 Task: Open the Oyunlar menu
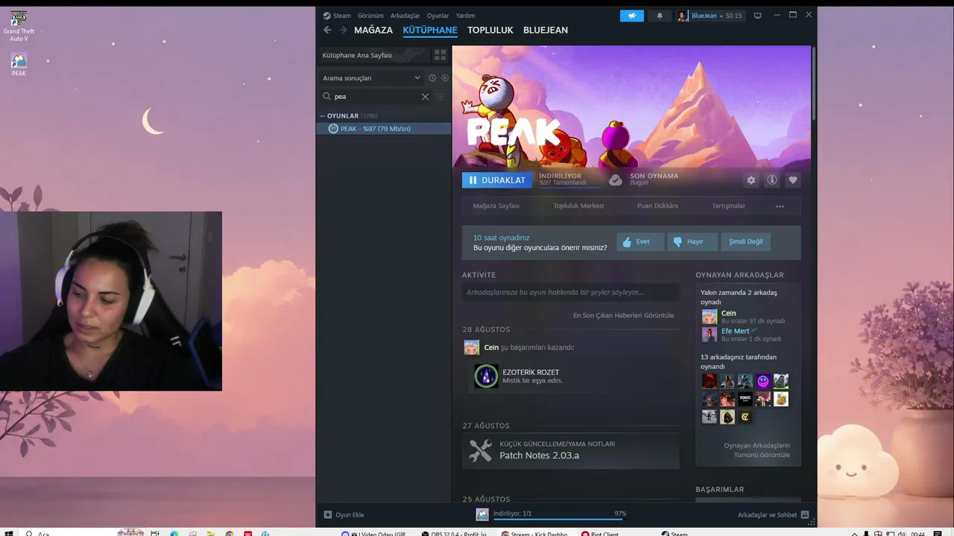437,16
